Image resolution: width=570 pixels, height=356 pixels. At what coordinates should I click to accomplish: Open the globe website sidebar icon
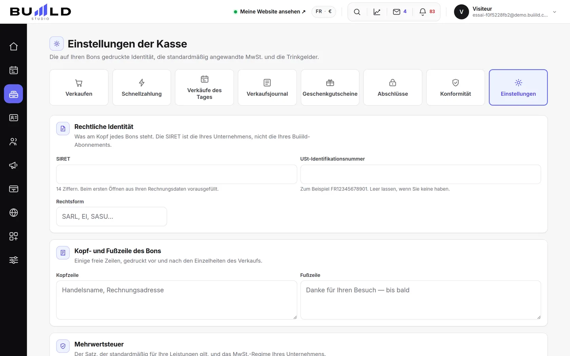click(13, 212)
